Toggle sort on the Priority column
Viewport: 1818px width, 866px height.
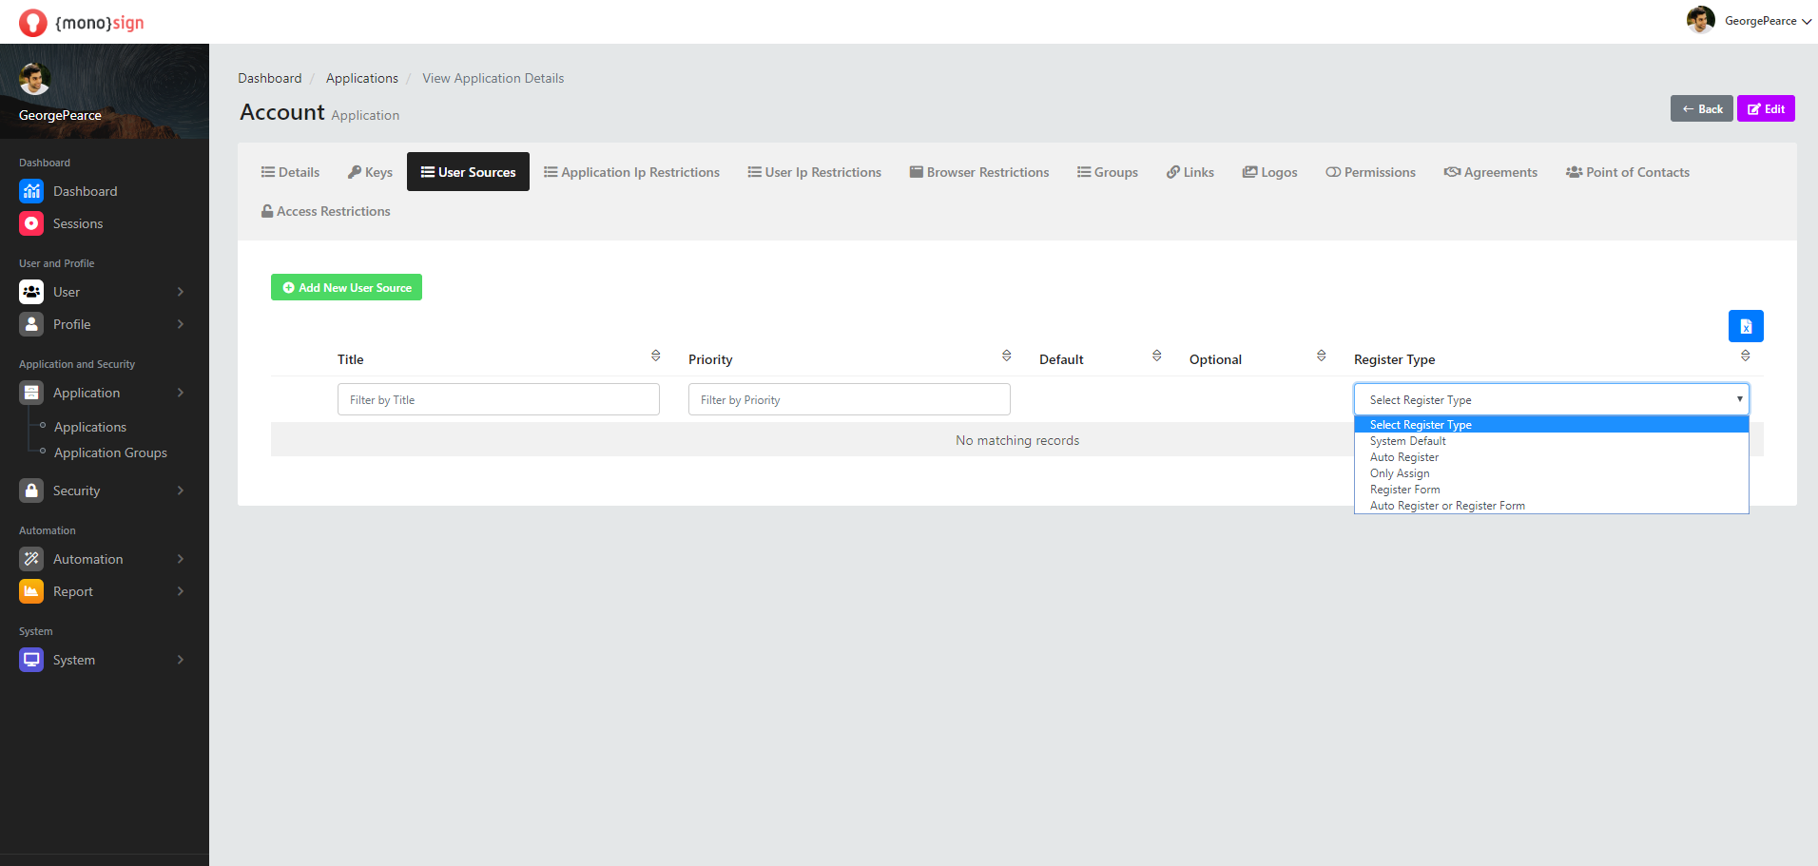pyautogui.click(x=1006, y=356)
